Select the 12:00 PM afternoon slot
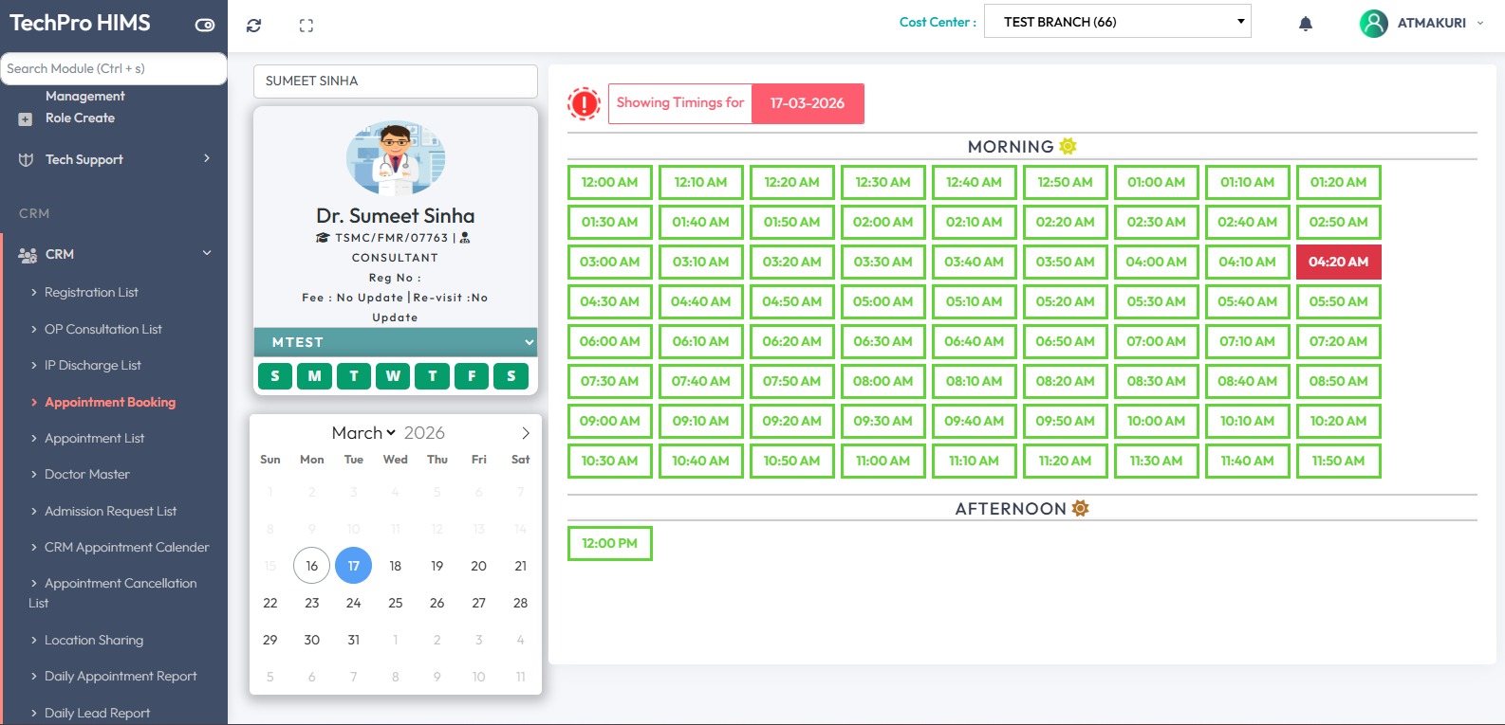 click(609, 543)
